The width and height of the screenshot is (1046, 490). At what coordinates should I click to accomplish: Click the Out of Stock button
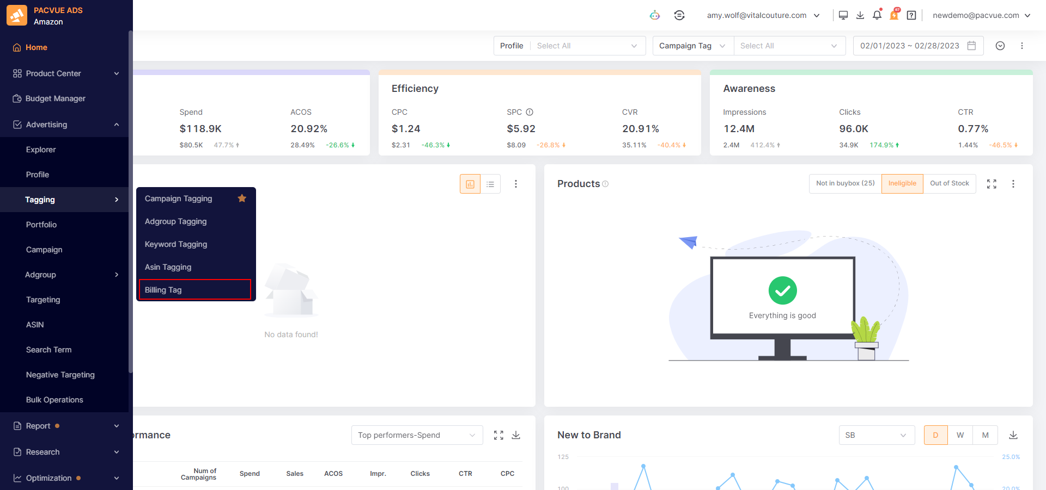[x=949, y=183]
